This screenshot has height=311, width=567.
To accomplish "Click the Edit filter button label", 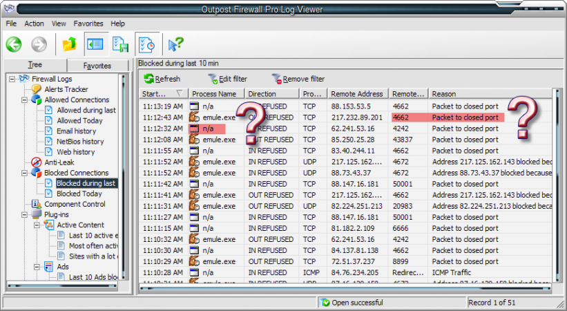I will click(x=233, y=79).
